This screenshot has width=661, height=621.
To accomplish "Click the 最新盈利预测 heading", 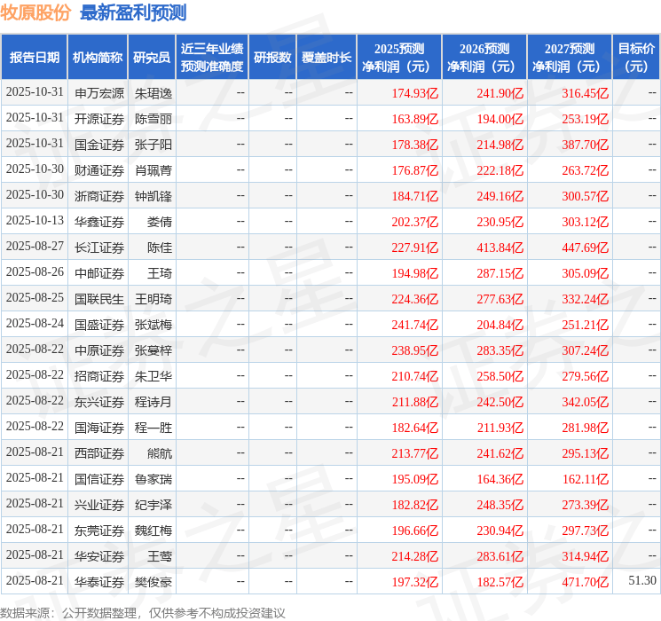I will pos(133,12).
